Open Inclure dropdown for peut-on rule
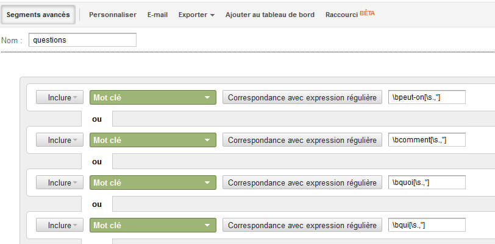The image size is (495, 244). (x=60, y=97)
